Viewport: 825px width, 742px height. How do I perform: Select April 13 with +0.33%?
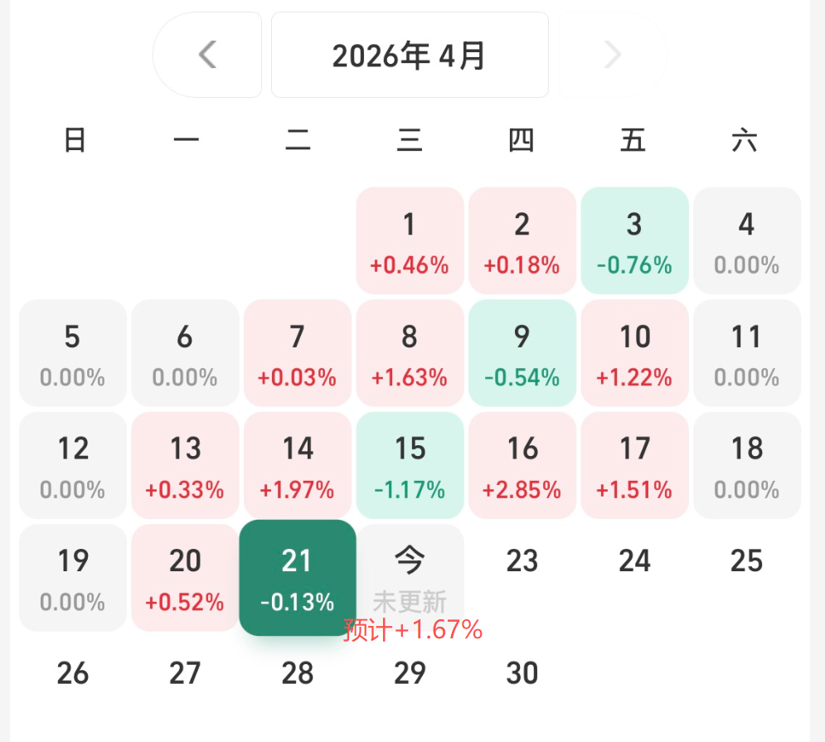[x=185, y=465]
